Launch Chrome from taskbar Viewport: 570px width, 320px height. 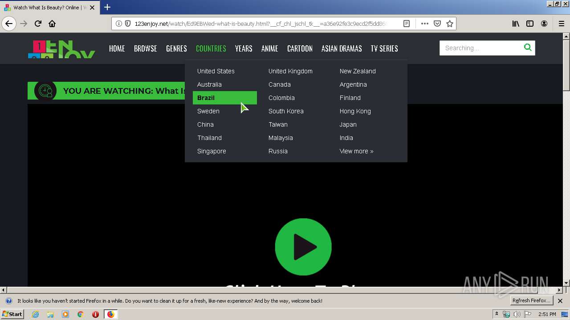coord(81,314)
